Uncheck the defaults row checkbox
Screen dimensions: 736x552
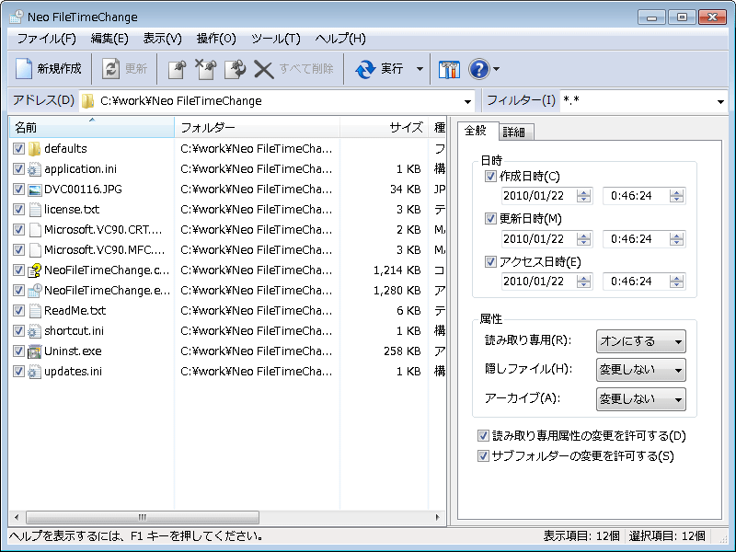tap(18, 149)
